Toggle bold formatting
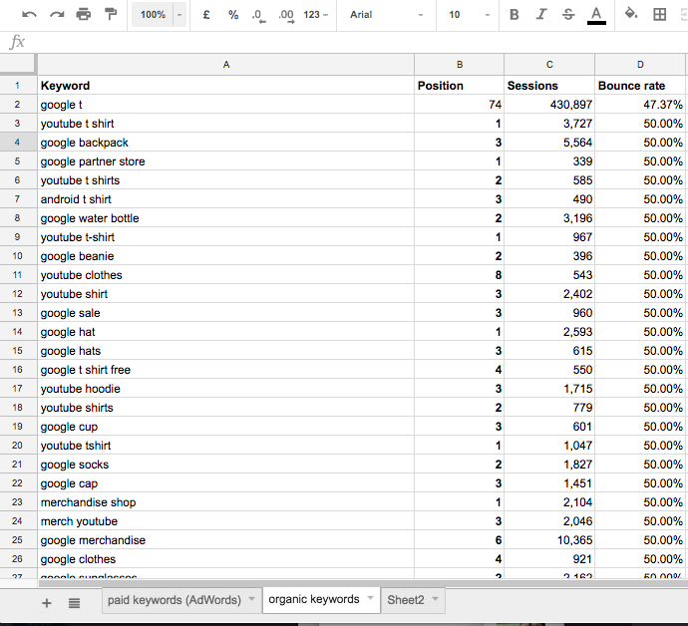This screenshot has height=626, width=688. tap(515, 15)
